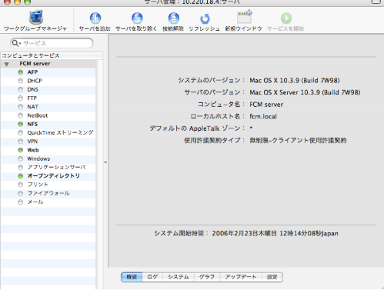Click the green status dot beside AFP

(x=21, y=72)
